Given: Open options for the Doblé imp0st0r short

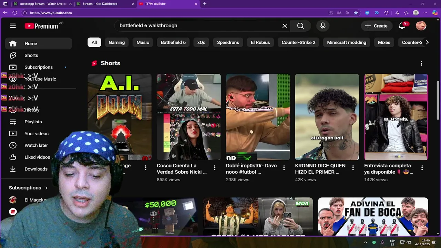Looking at the screenshot, I should click(284, 168).
